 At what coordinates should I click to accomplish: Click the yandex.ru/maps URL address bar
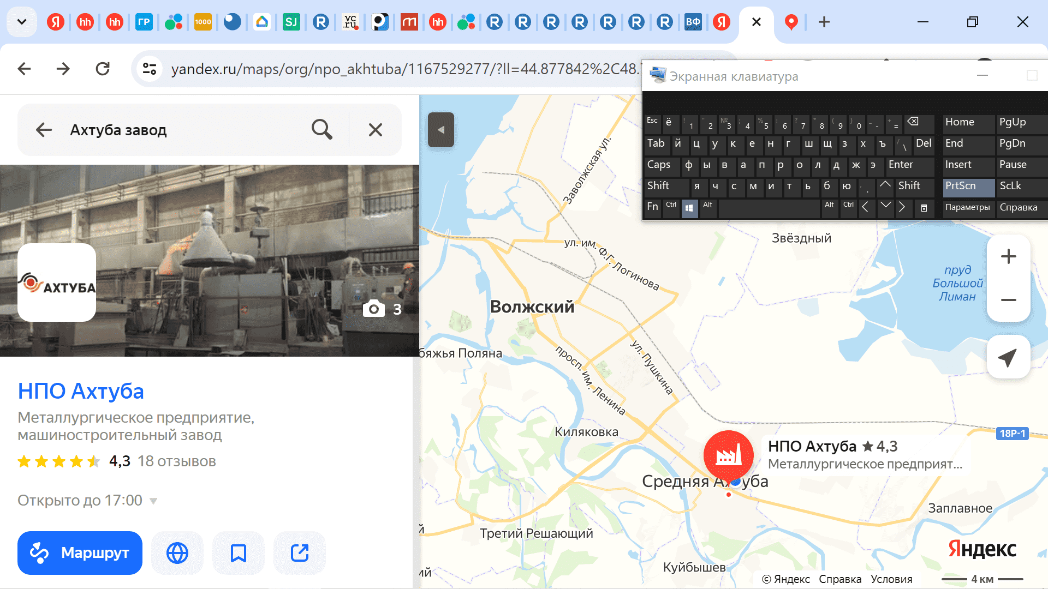[x=404, y=69]
